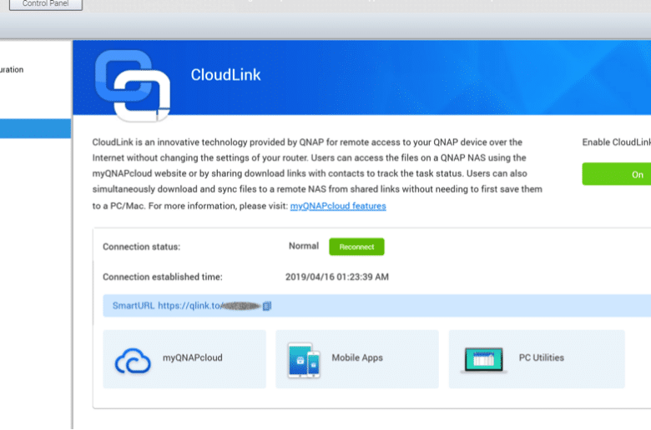Toggle the Enable CloudLink On switch
This screenshot has width=651, height=430.
pyautogui.click(x=617, y=174)
